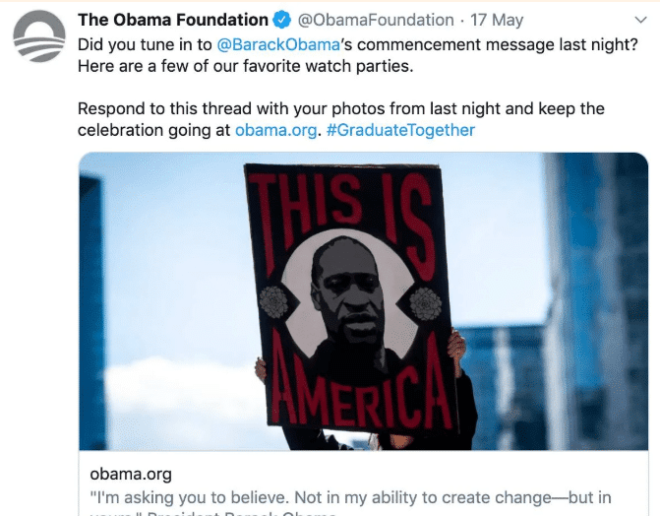The height and width of the screenshot is (516, 660).
Task: Click the blue verified badge
Action: 282,20
